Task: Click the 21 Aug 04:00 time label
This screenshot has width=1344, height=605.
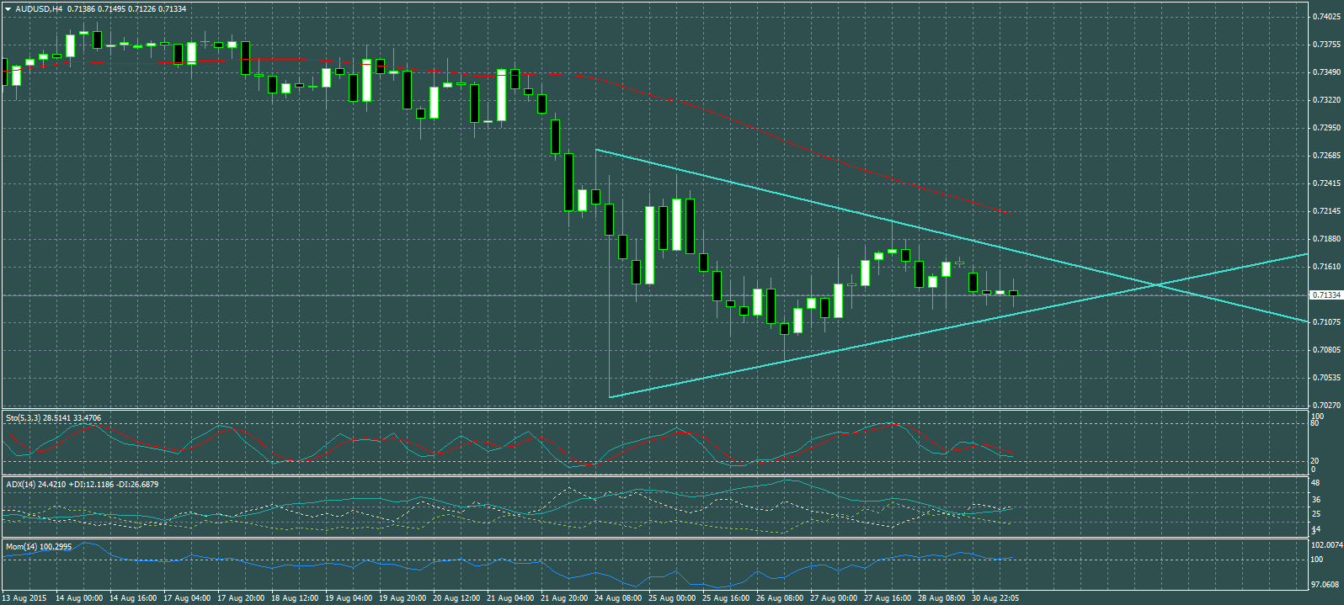Action: point(510,598)
